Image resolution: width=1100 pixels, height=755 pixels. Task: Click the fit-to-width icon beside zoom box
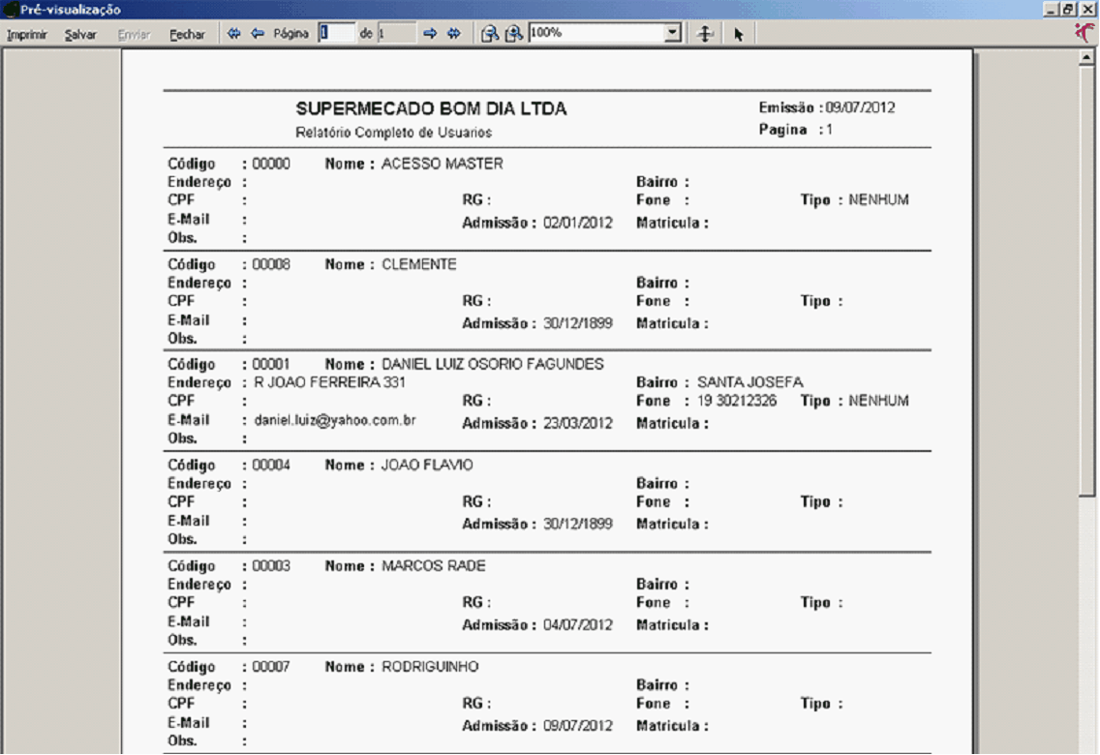point(706,34)
